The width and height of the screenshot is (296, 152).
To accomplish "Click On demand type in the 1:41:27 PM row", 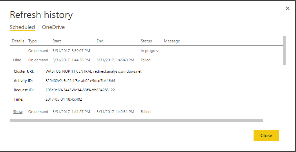I will pos(38,112).
